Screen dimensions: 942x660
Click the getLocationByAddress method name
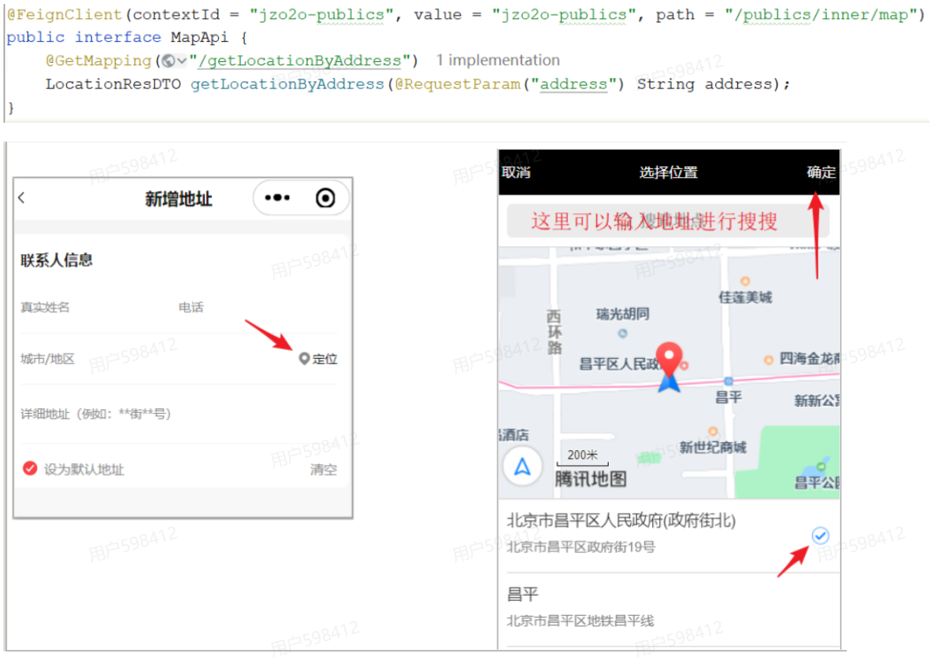287,84
